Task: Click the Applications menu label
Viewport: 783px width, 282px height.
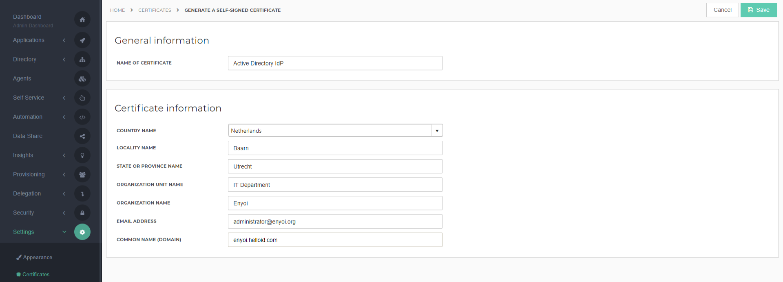Action: click(x=29, y=40)
